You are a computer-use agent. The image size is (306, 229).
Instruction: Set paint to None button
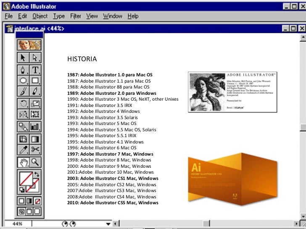click(37, 201)
